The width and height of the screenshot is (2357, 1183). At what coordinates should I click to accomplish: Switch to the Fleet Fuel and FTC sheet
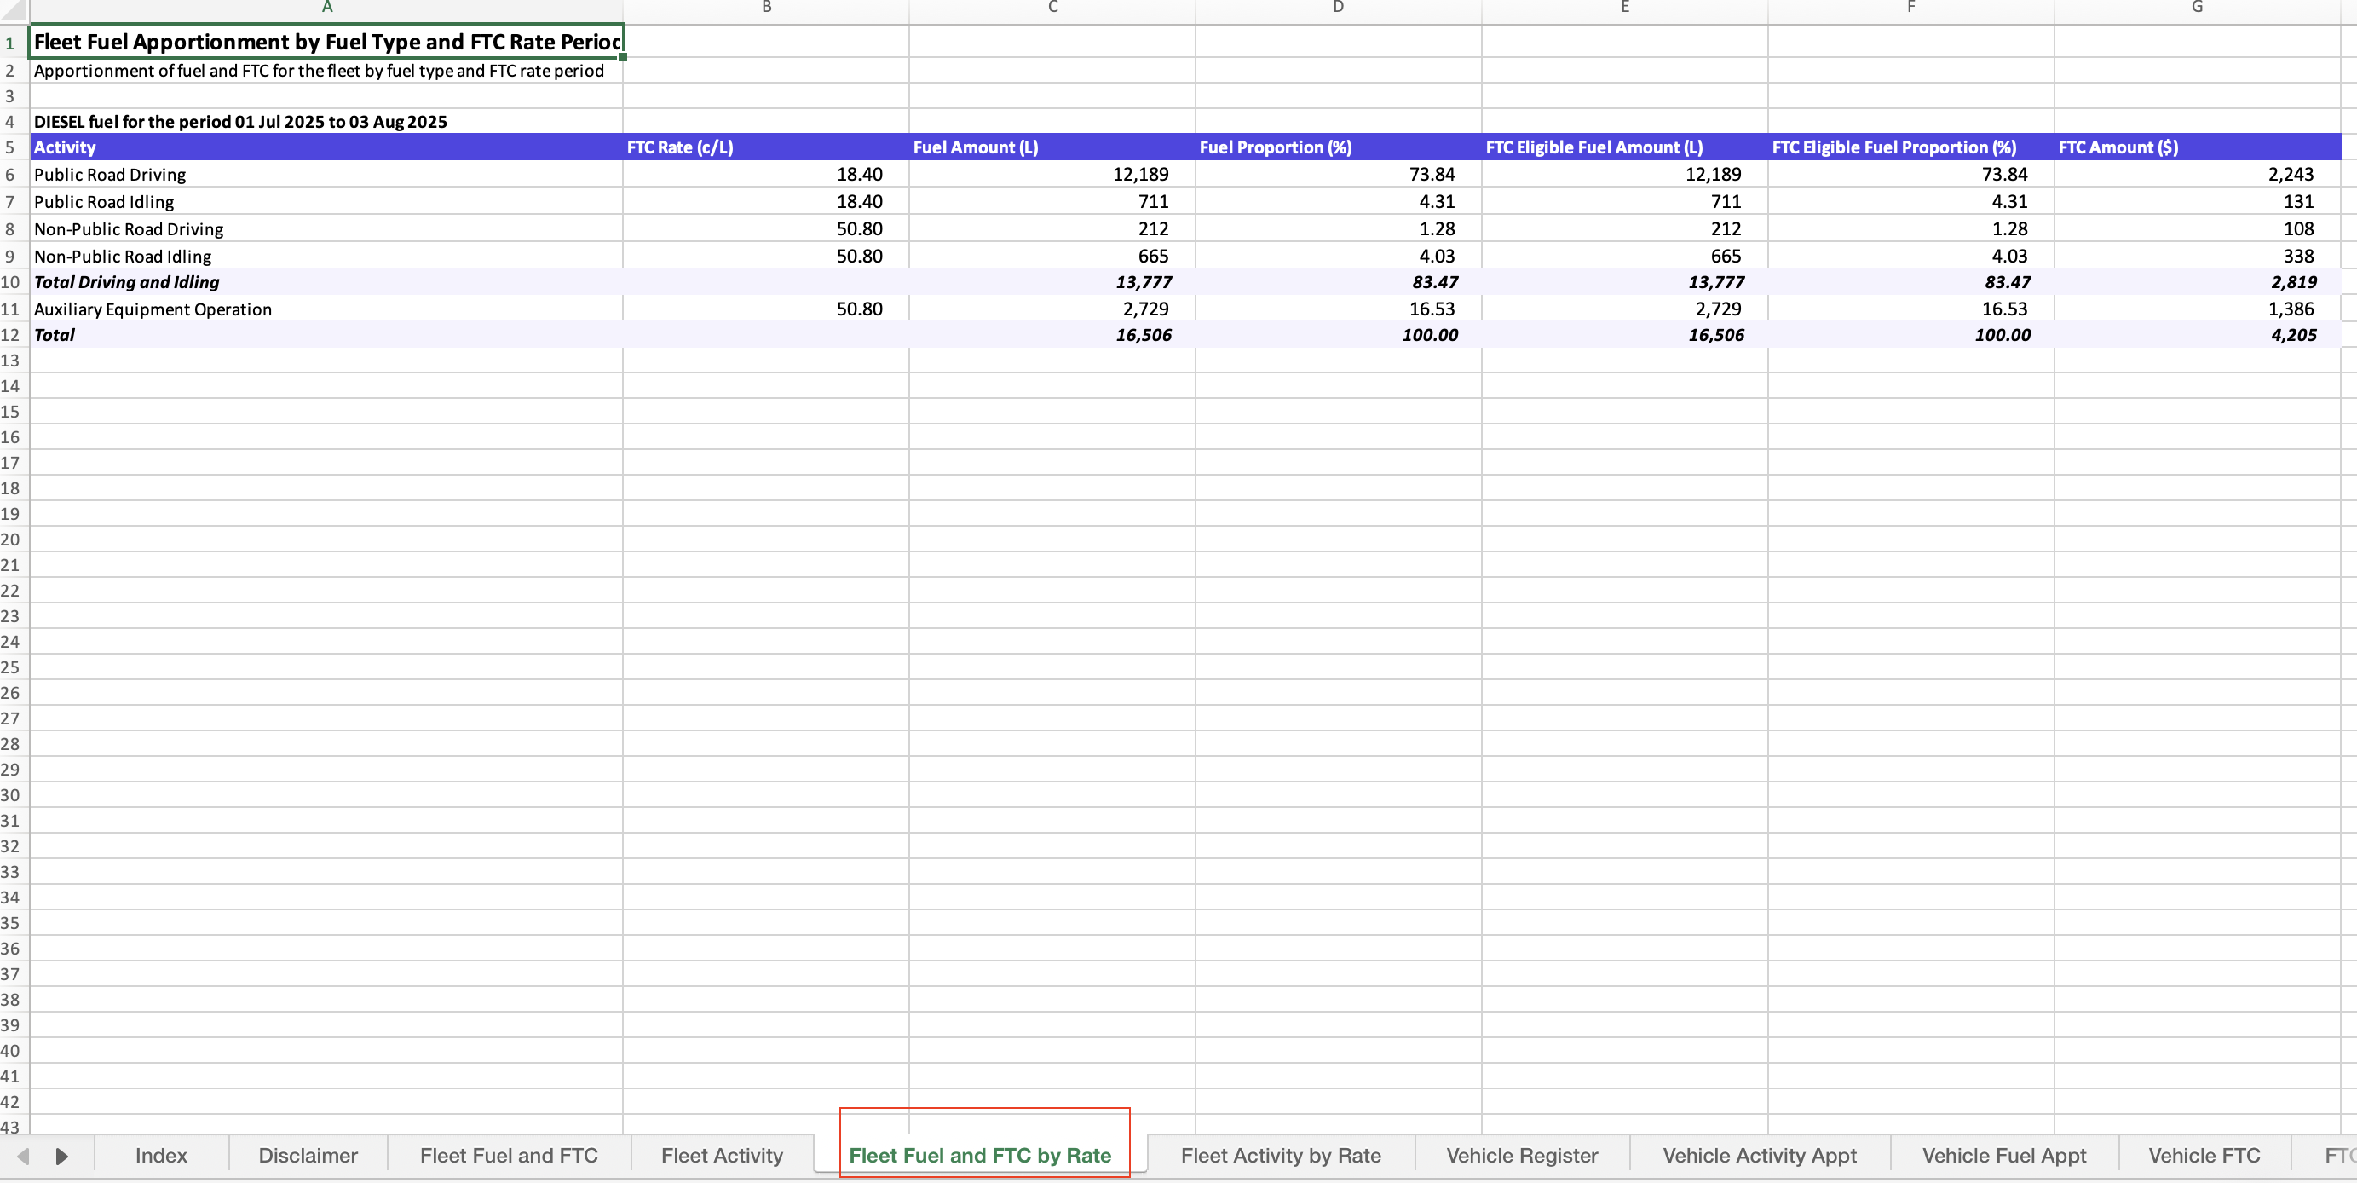pos(509,1155)
